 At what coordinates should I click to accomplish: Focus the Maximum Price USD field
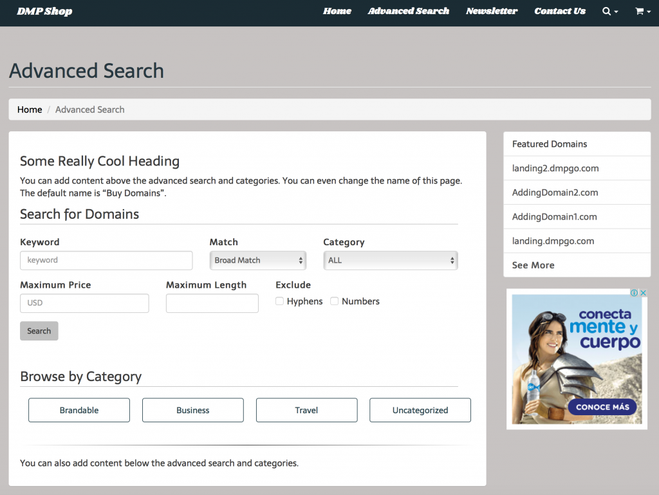tap(84, 303)
